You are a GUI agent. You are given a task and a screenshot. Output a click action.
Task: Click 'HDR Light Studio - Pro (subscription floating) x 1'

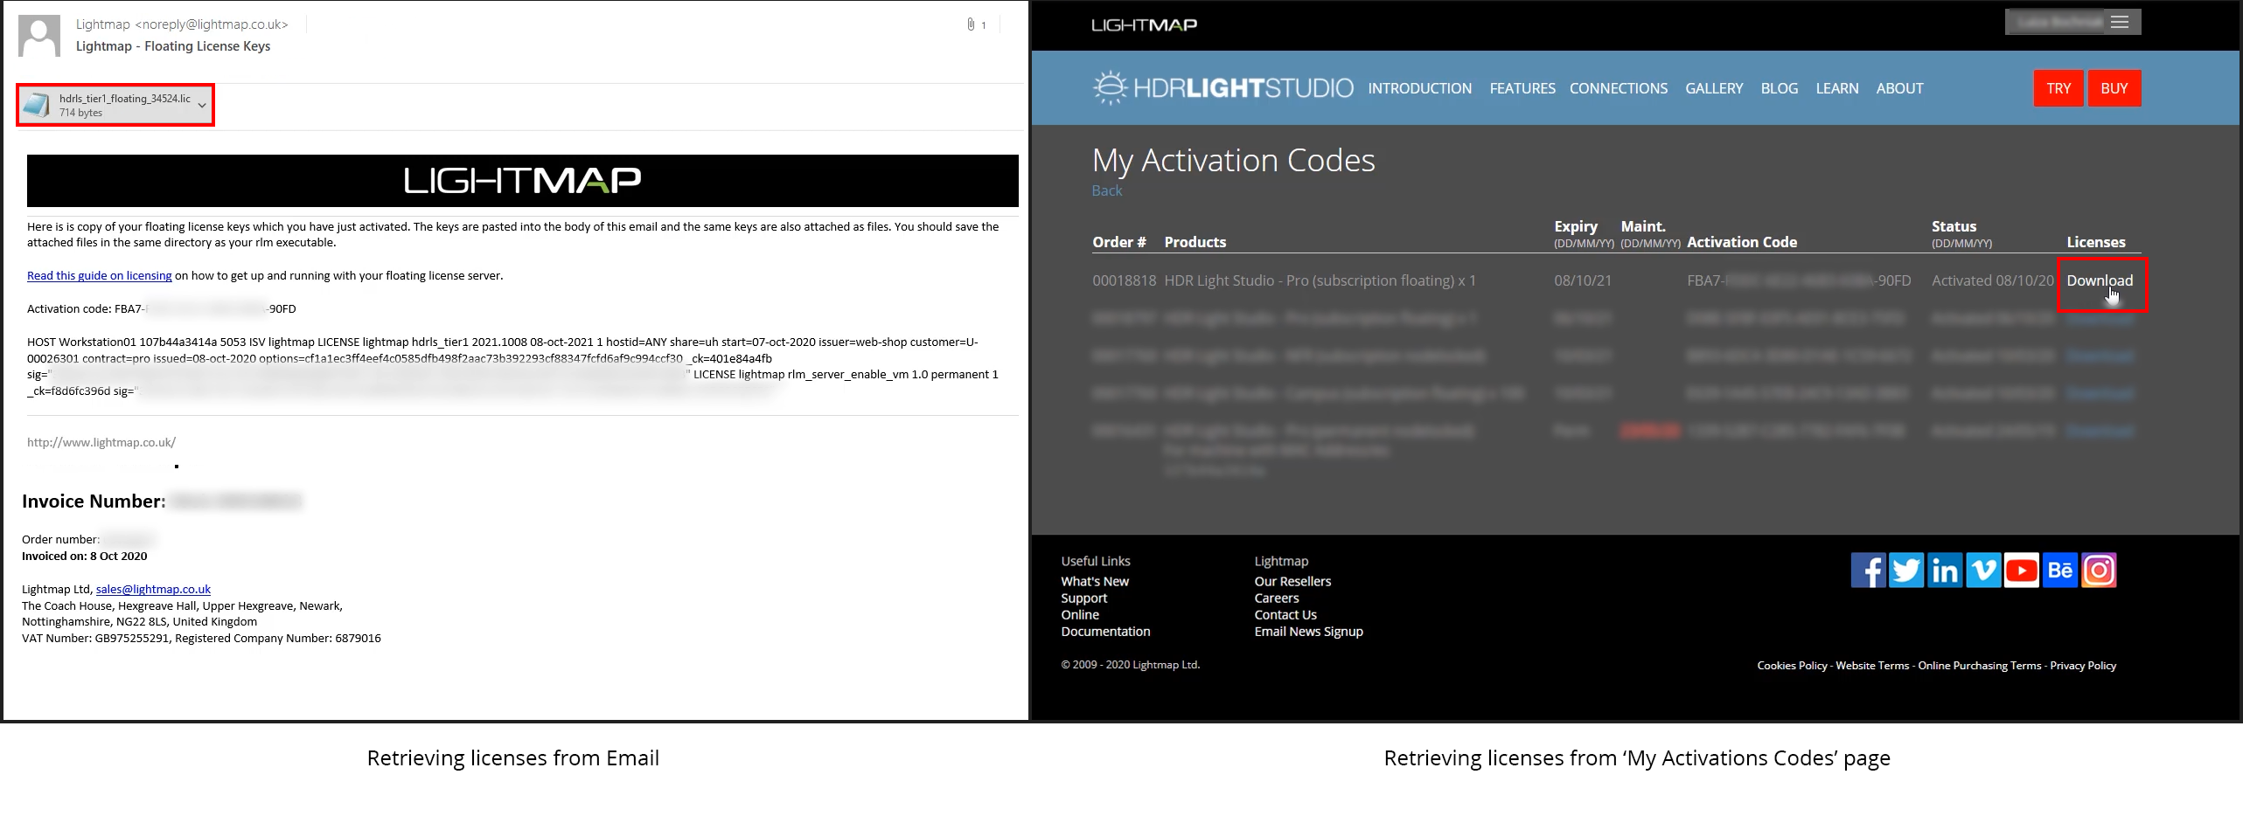1320,280
